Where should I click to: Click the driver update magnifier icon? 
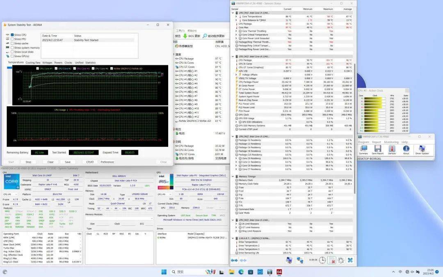[x=205, y=36]
